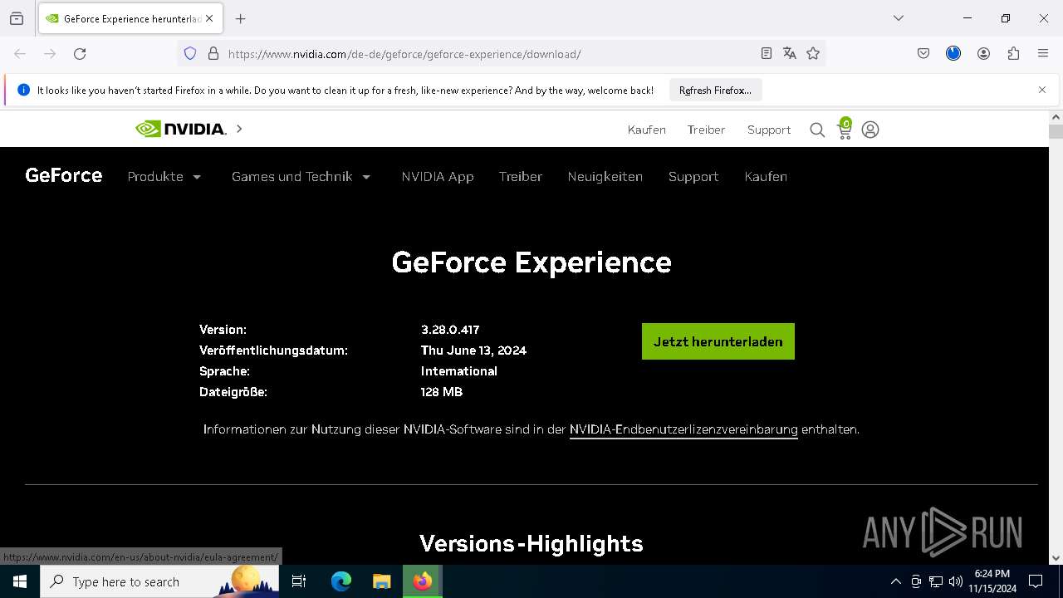The height and width of the screenshot is (598, 1063).
Task: Open Windows notification center icon
Action: (1036, 581)
